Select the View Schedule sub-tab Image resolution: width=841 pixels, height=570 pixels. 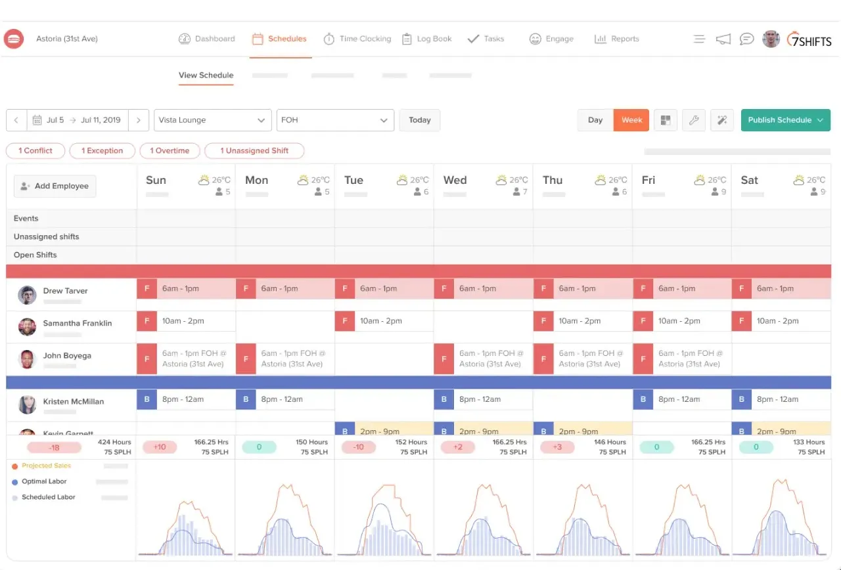206,75
